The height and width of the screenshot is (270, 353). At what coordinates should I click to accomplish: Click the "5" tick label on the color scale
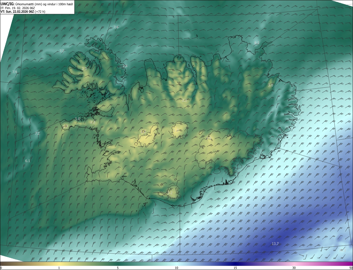pyautogui.click(x=118, y=268)
